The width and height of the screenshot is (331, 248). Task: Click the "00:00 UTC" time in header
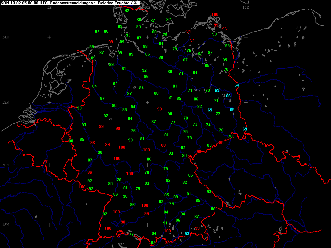coord(37,3)
